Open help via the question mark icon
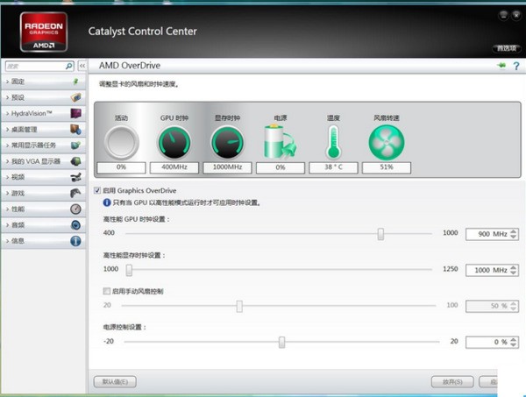Image resolution: width=526 pixels, height=397 pixels. click(x=516, y=66)
